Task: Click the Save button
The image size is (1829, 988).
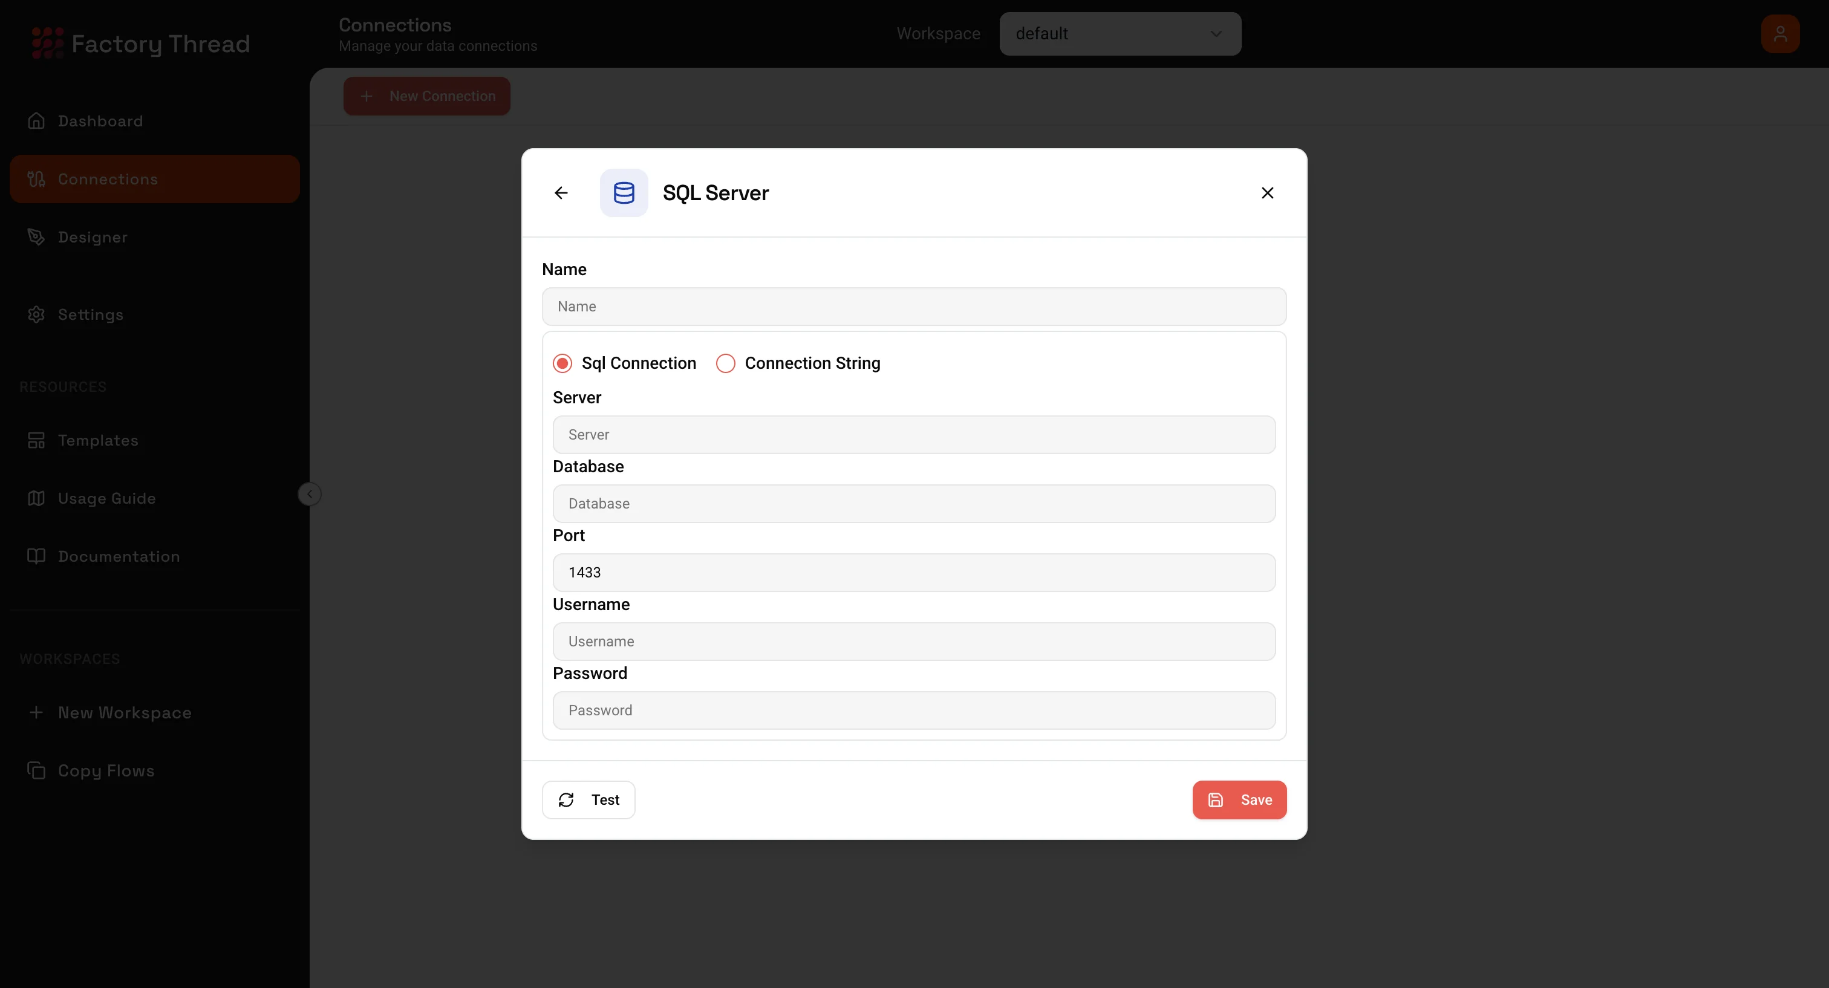Action: 1239,800
